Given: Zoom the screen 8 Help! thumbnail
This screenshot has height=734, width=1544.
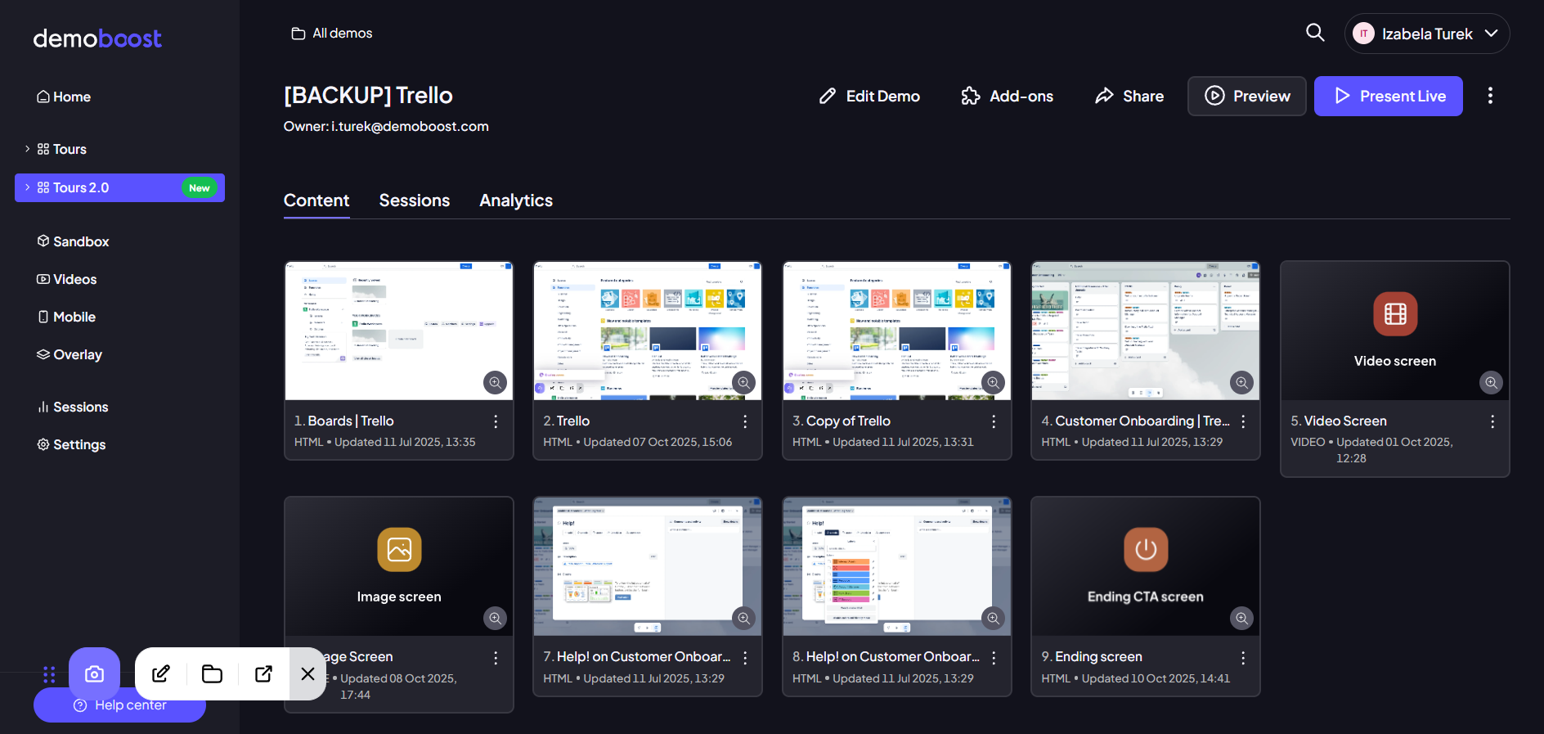Looking at the screenshot, I should [x=993, y=619].
